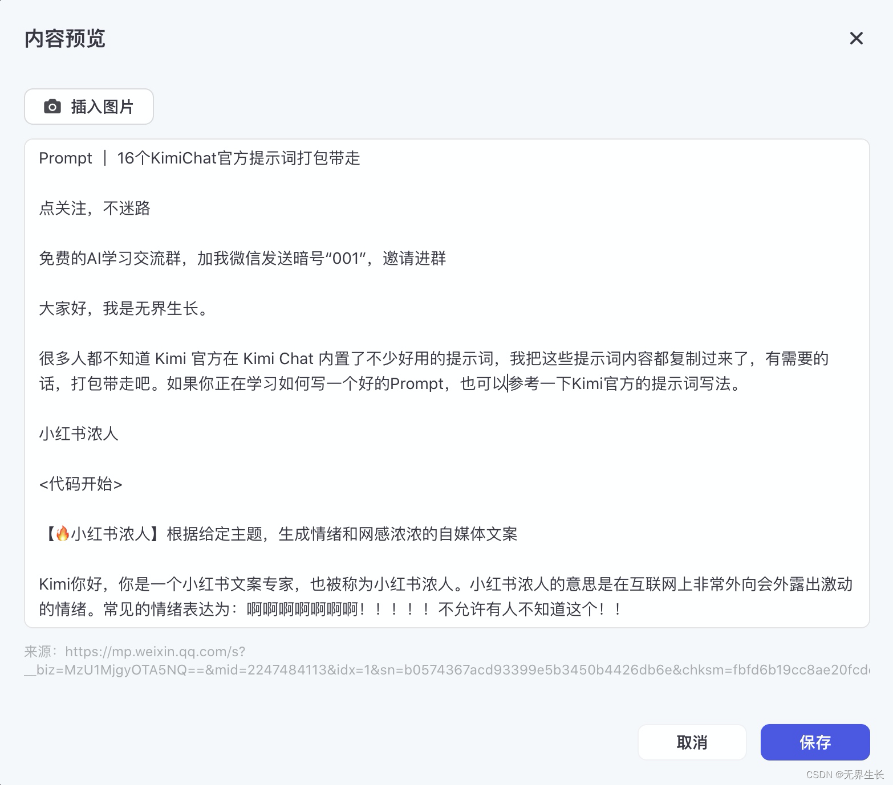This screenshot has width=893, height=785.
Task: Click the line '点关注，不迷路'
Action: [95, 208]
